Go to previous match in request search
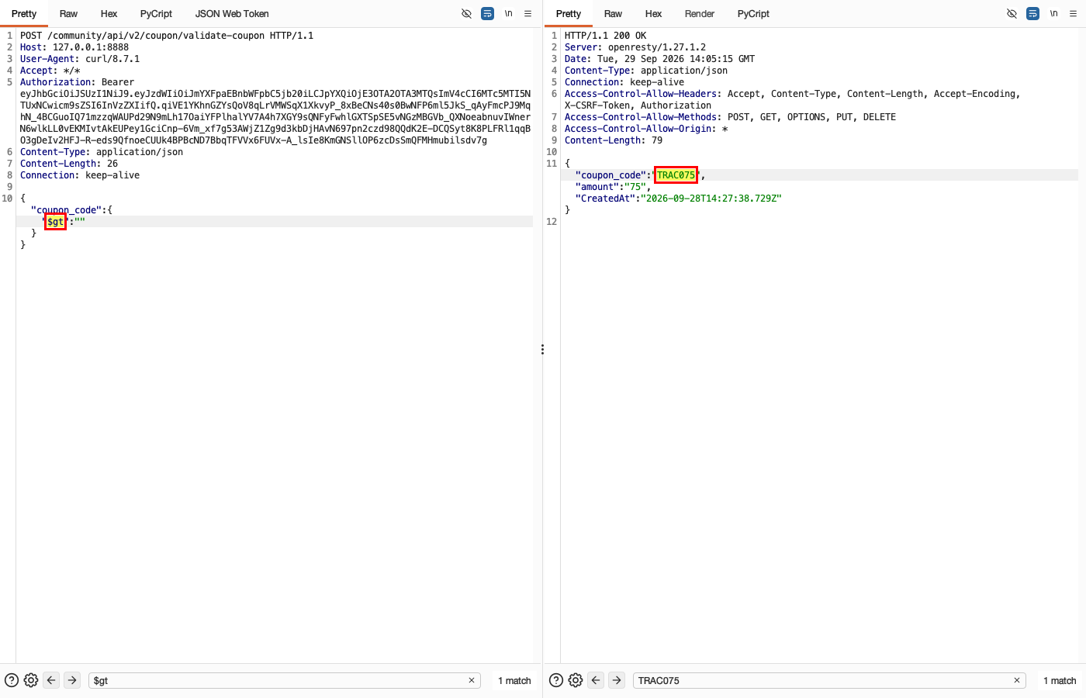The image size is (1086, 698). pyautogui.click(x=51, y=680)
